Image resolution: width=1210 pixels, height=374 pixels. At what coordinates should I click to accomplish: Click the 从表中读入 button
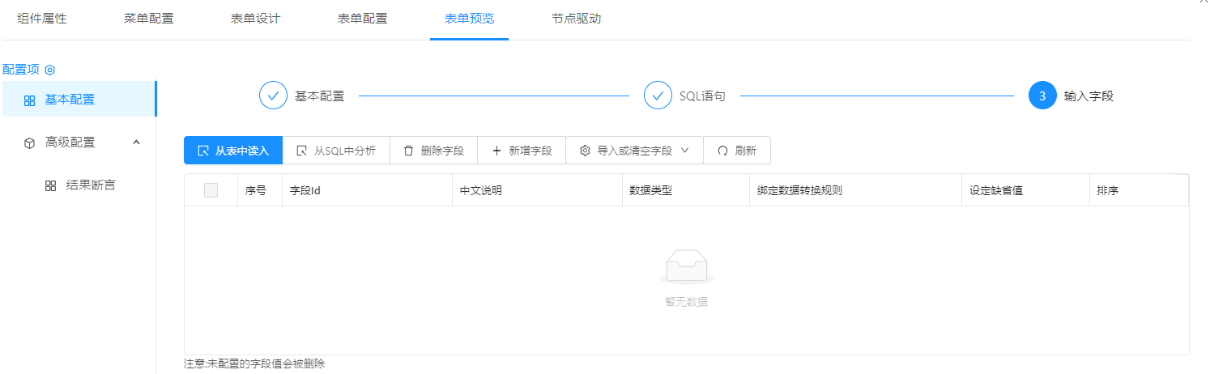tap(233, 151)
